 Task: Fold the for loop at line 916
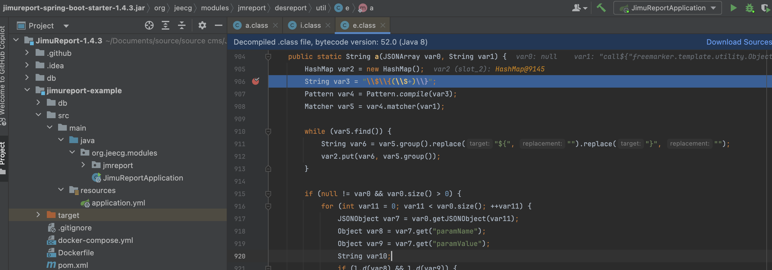tap(268, 206)
